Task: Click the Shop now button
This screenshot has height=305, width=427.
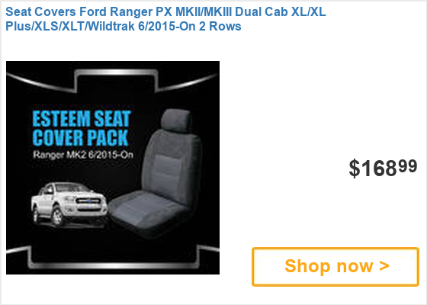Action: [335, 267]
